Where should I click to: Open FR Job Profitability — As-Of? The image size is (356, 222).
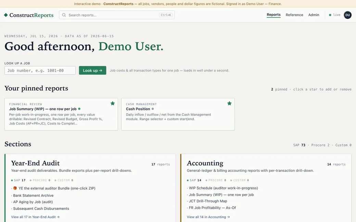tap(212, 208)
